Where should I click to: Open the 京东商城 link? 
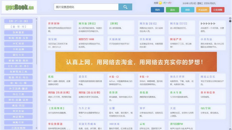[151, 42]
